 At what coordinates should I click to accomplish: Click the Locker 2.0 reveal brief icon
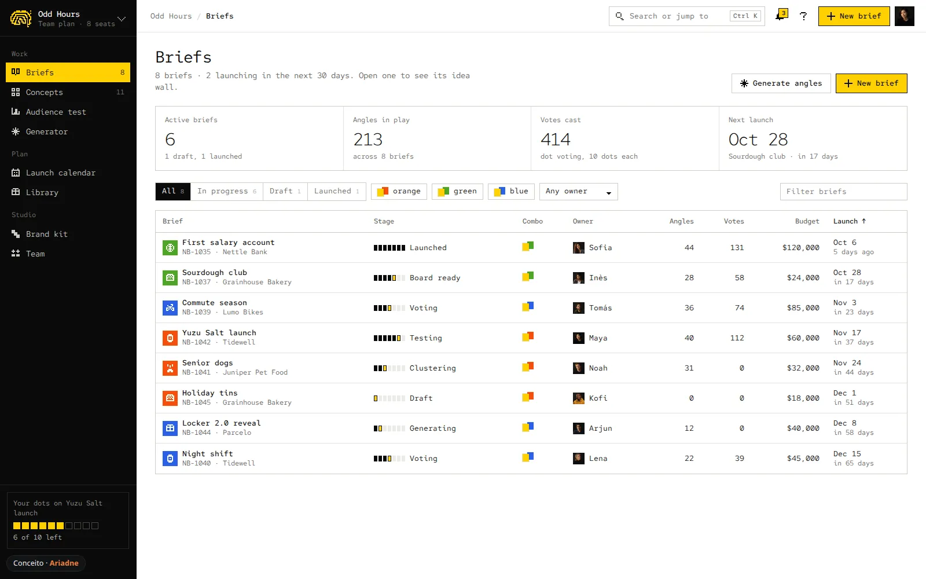[170, 428]
